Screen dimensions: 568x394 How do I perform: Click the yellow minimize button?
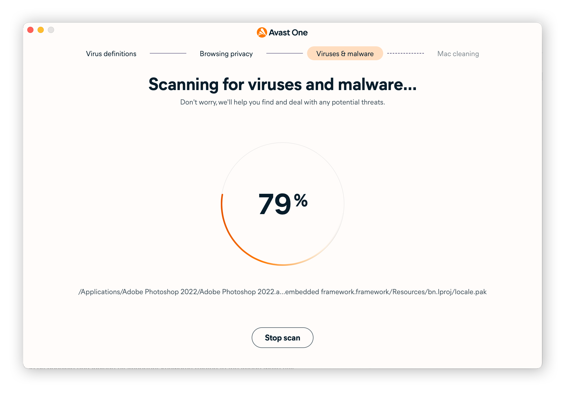click(41, 30)
